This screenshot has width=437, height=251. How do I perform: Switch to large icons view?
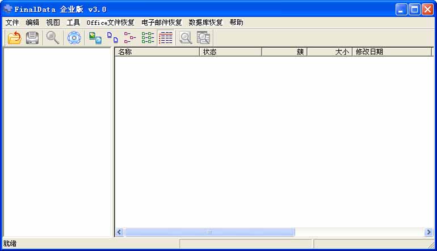point(95,38)
